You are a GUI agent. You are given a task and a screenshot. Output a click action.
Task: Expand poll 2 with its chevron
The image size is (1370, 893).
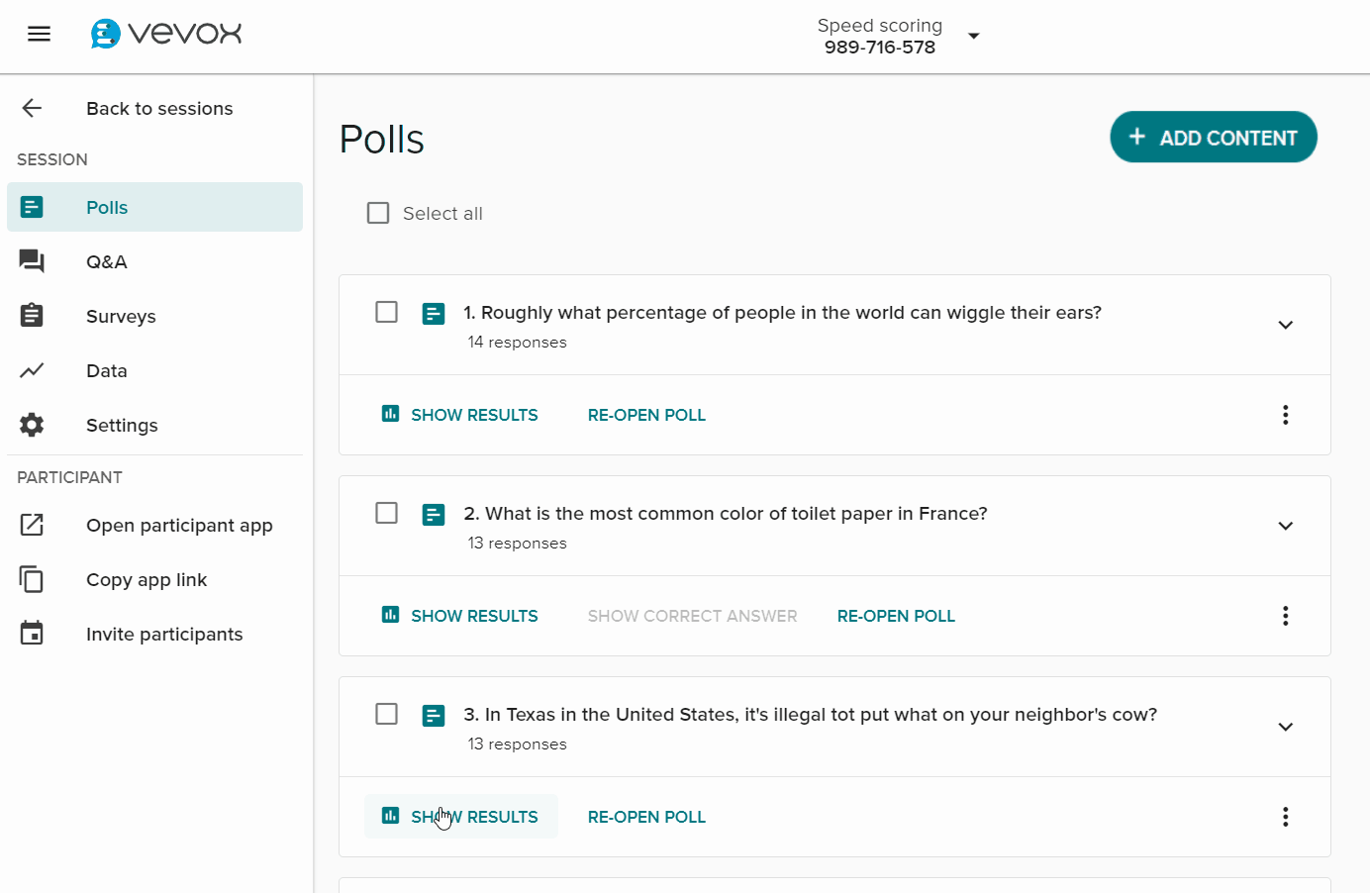[1286, 526]
